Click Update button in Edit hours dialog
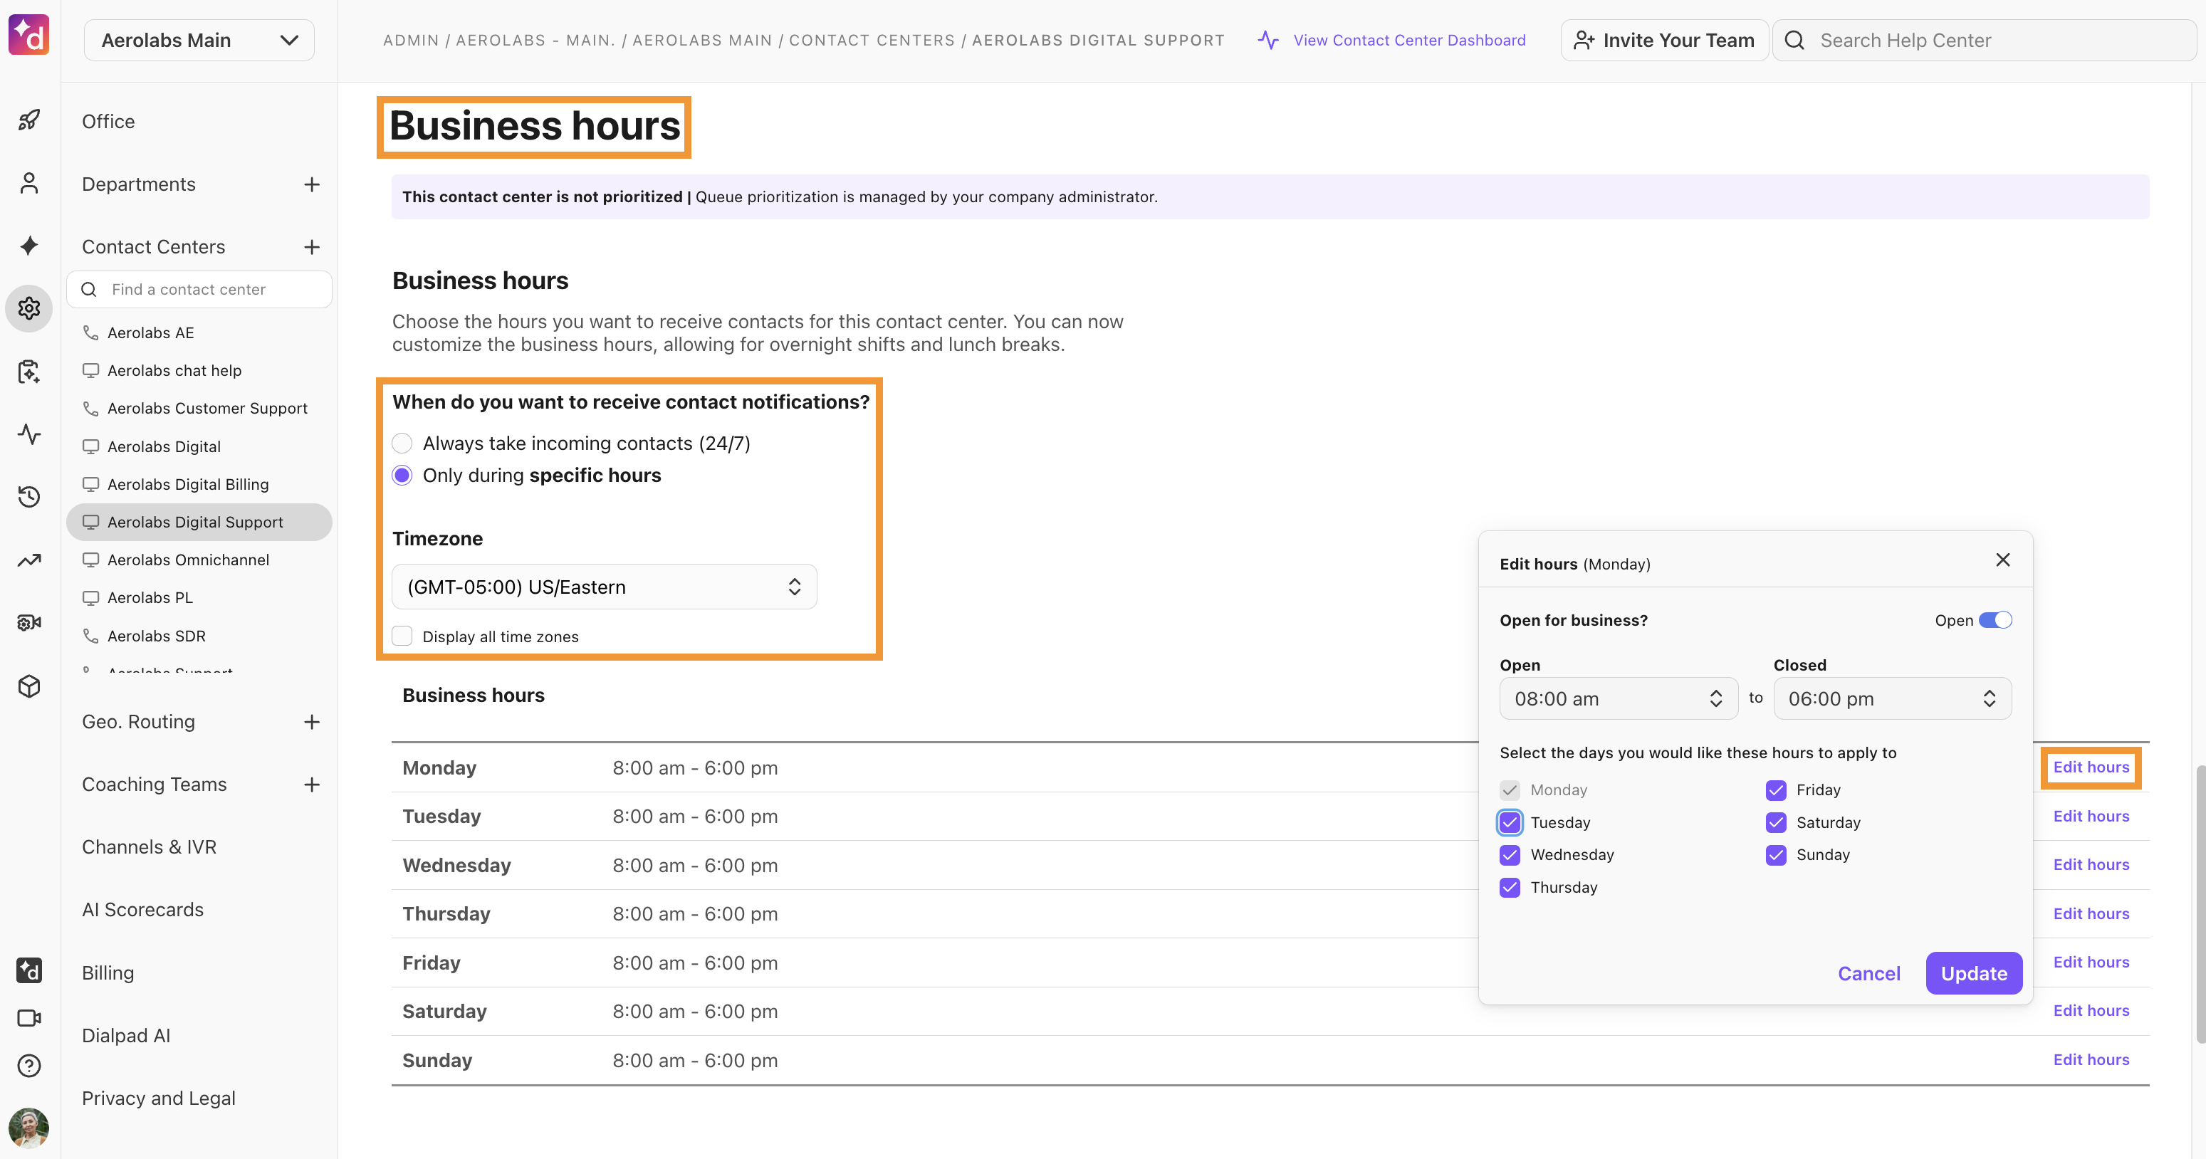This screenshot has width=2206, height=1159. point(1974,973)
